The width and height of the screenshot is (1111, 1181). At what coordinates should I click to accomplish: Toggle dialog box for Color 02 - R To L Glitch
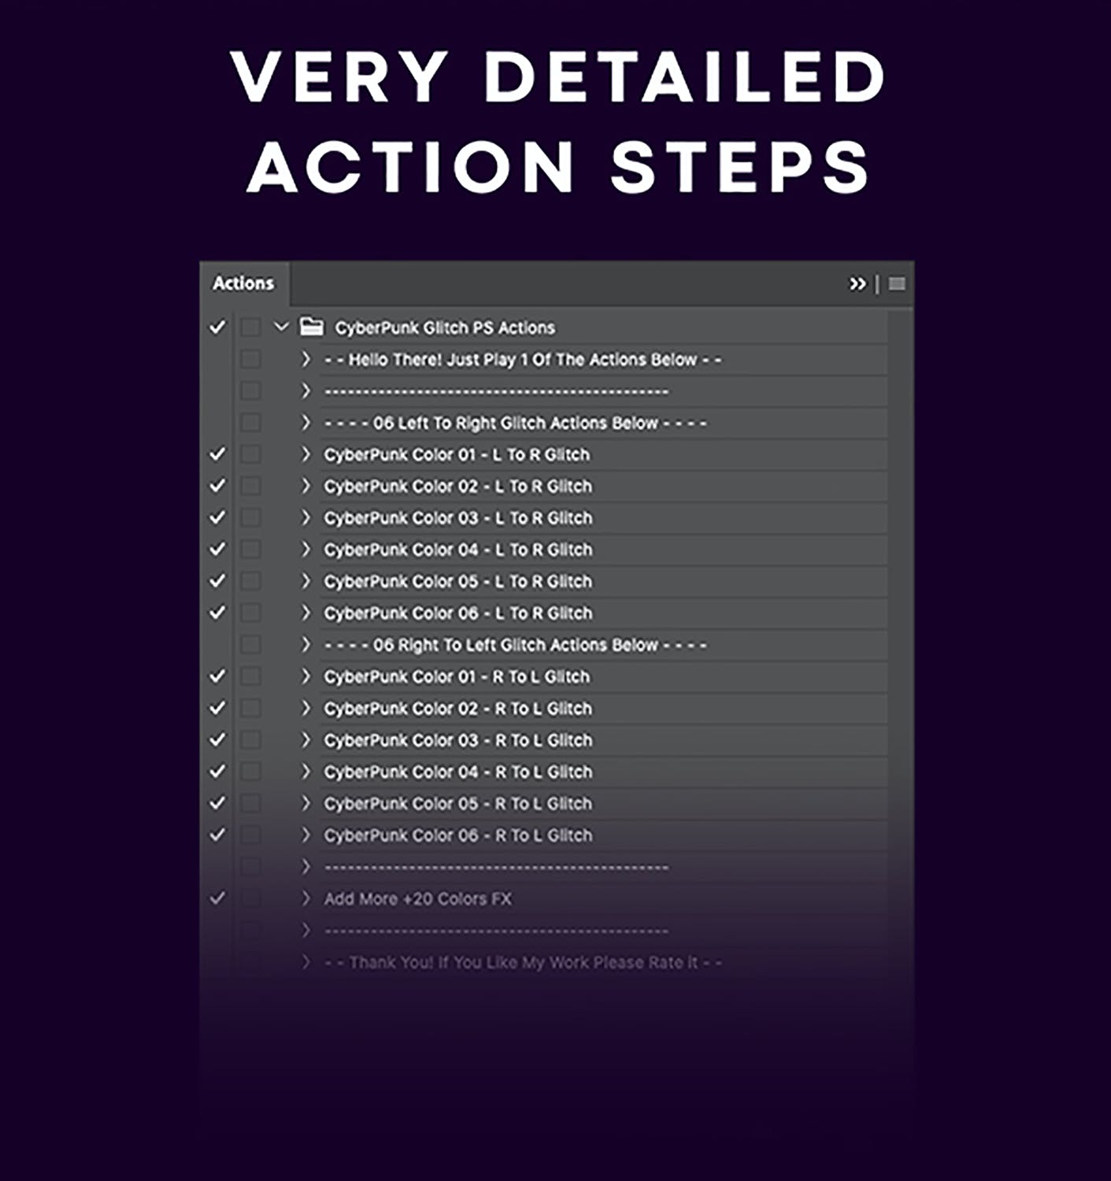[250, 708]
